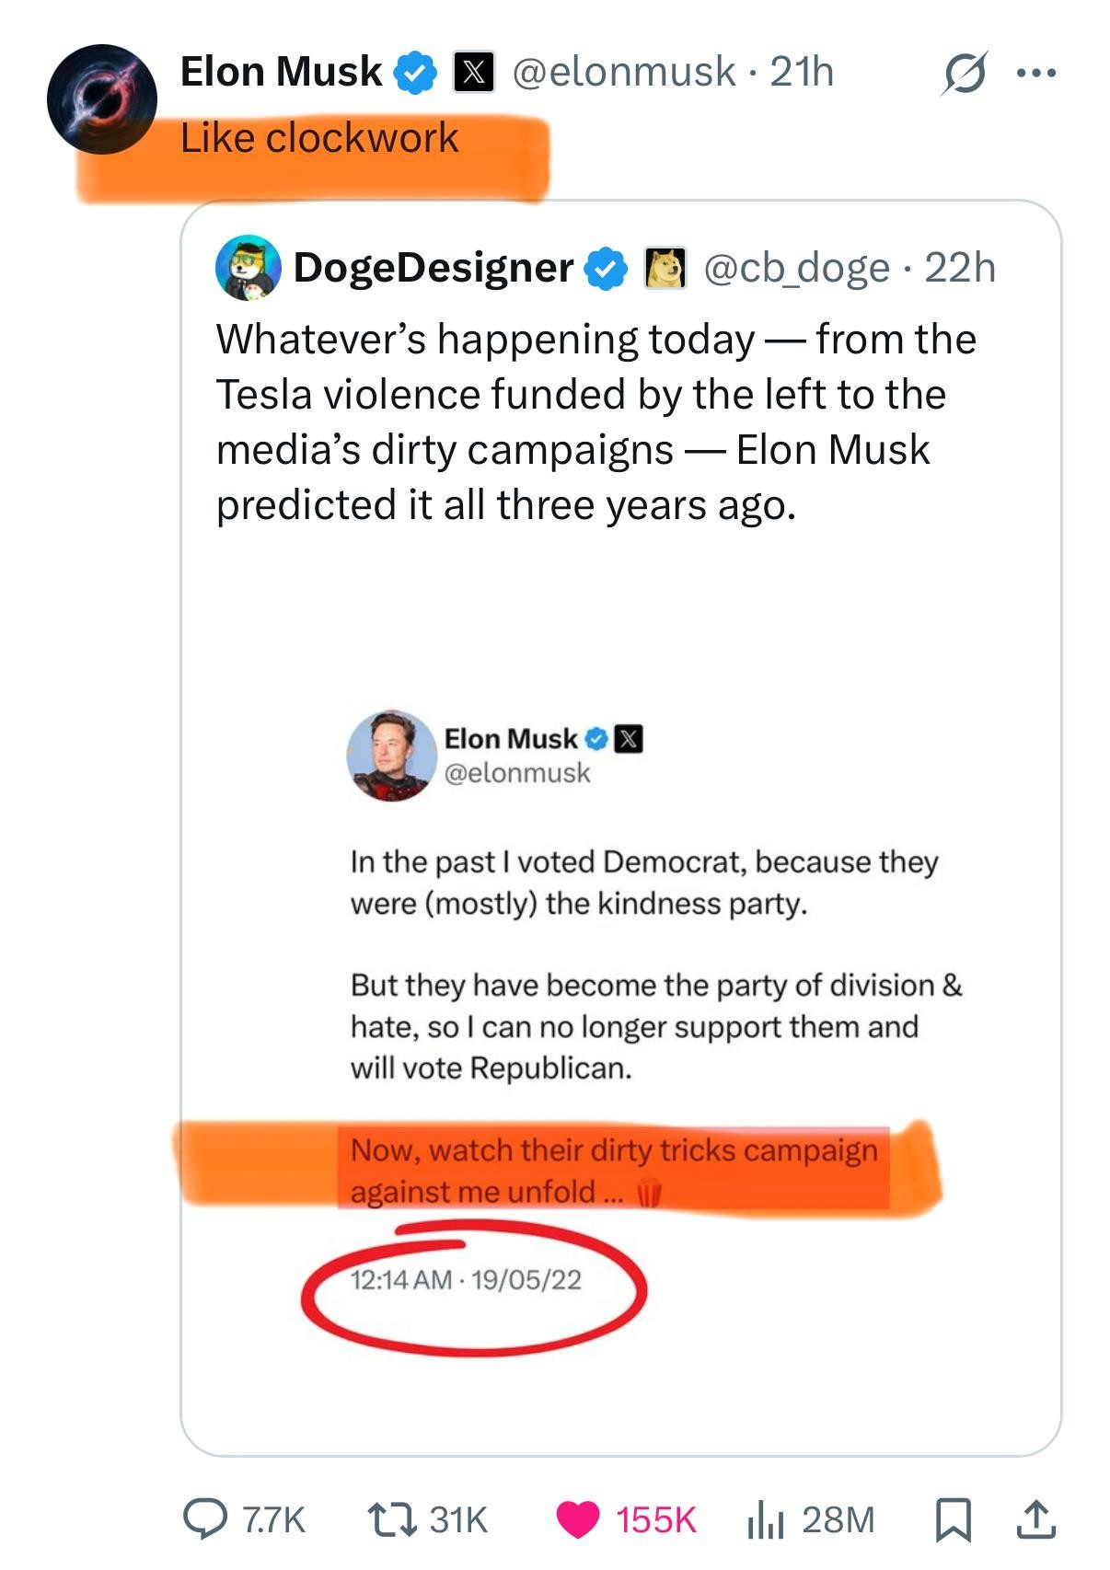Screen dimensions: 1110x1570
Task: Repost via the 31K retweet icon
Action: click(388, 1518)
